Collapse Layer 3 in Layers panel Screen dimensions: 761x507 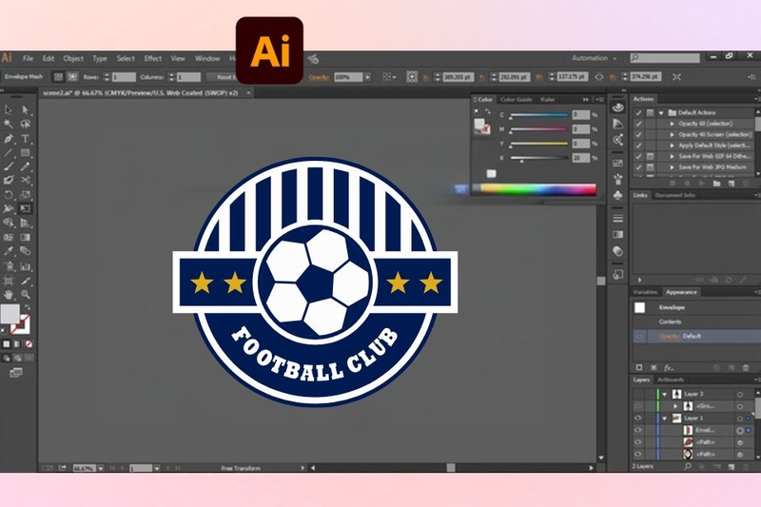665,394
